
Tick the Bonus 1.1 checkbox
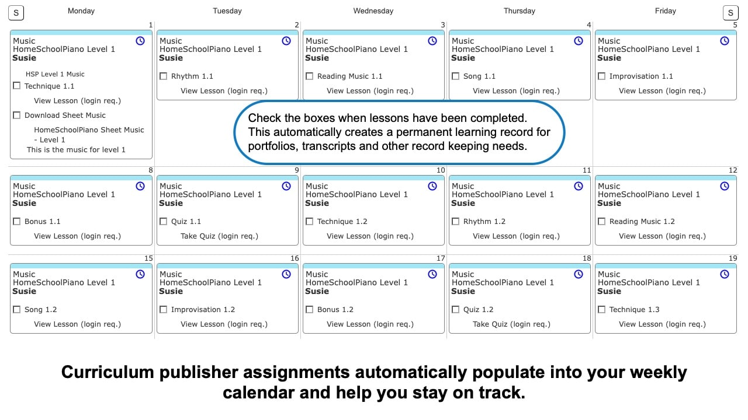(x=17, y=221)
